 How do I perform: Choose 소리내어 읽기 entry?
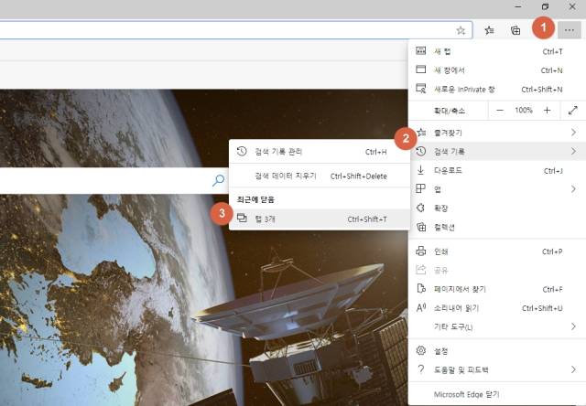497,308
